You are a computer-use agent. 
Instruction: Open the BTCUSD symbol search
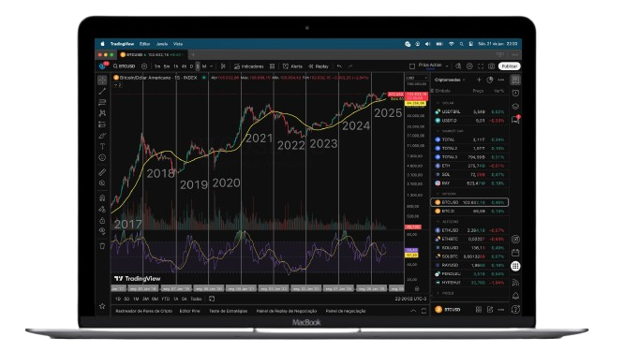(x=125, y=66)
